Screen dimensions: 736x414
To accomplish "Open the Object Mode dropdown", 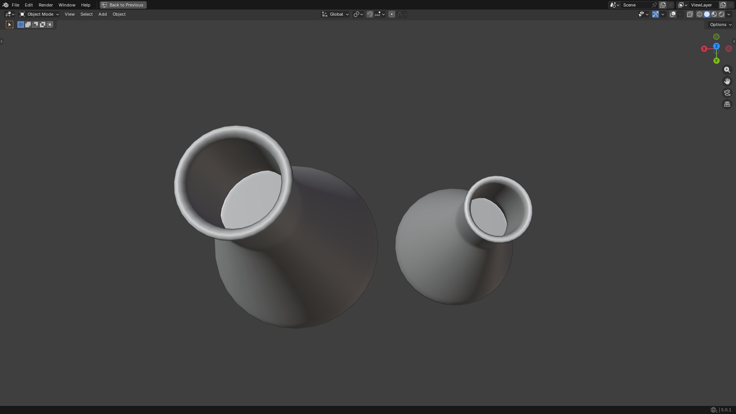I will [39, 14].
